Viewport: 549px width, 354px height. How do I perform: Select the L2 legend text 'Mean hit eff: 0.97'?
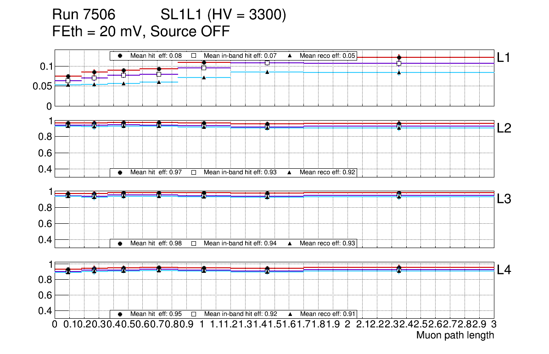[156, 172]
